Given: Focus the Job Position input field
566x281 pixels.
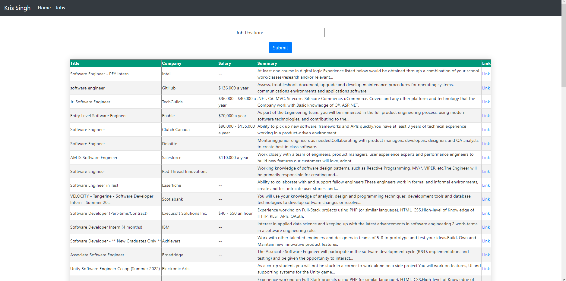Looking at the screenshot, I should point(296,33).
